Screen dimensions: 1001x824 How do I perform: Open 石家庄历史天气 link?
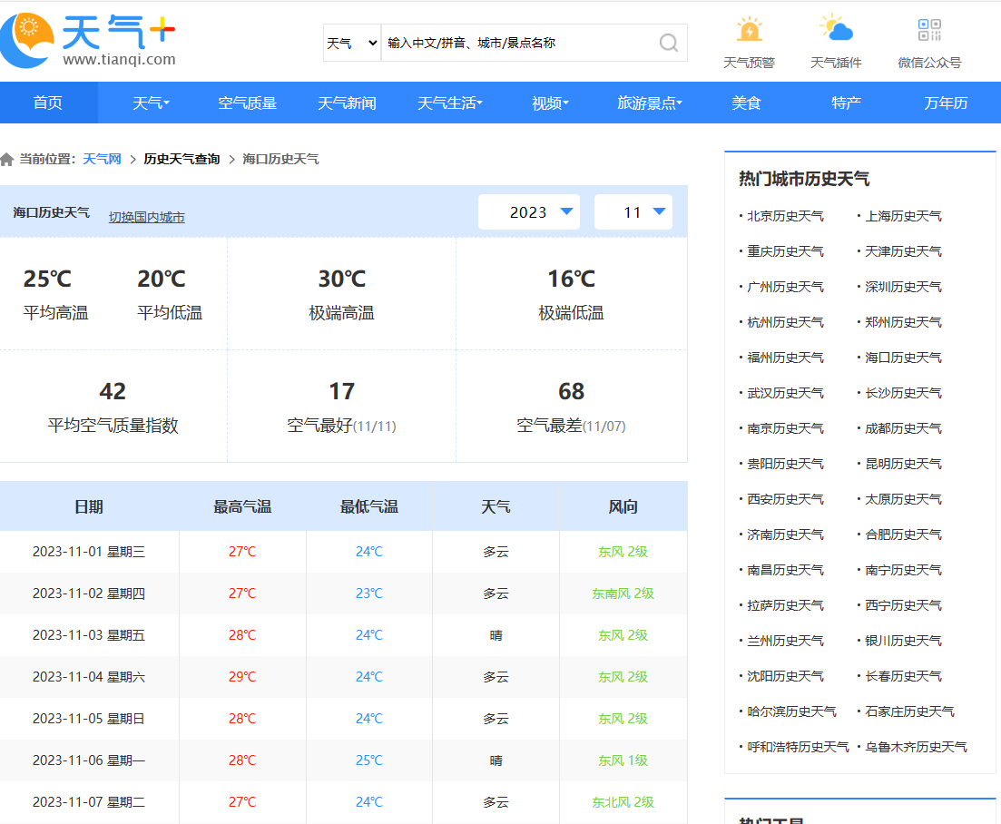tap(909, 711)
